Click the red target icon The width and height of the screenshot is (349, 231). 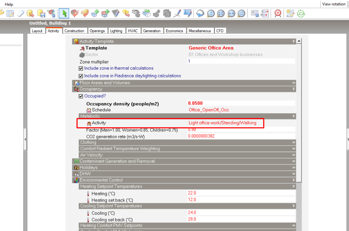(x=278, y=13)
